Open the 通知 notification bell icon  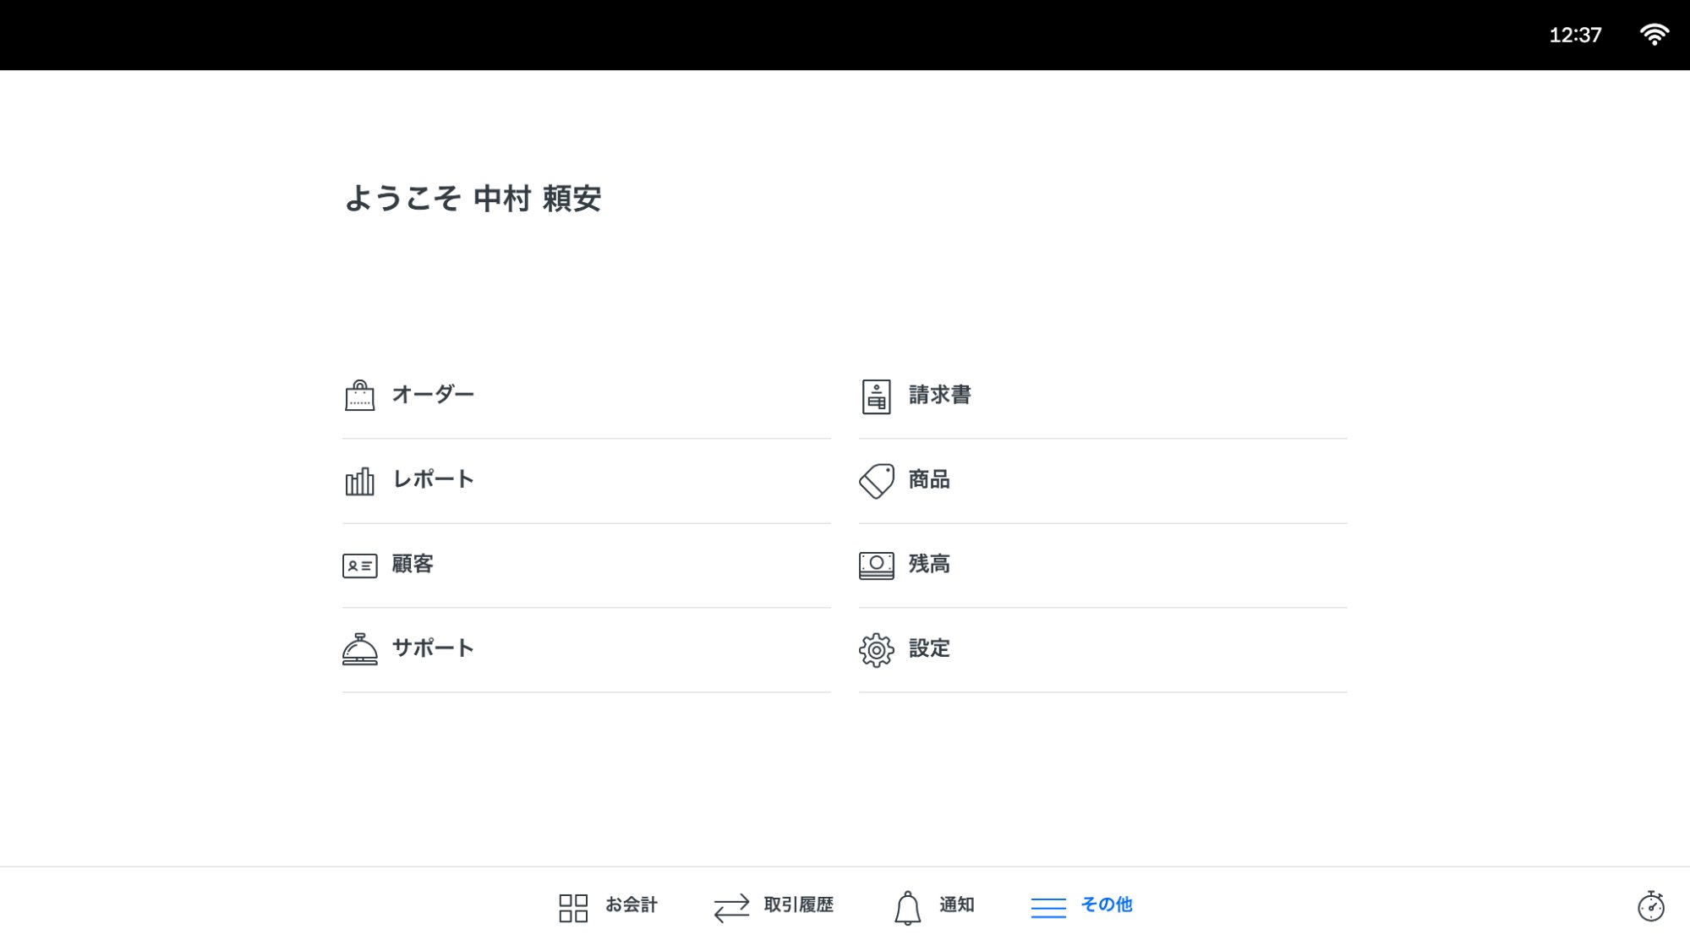[x=908, y=905]
